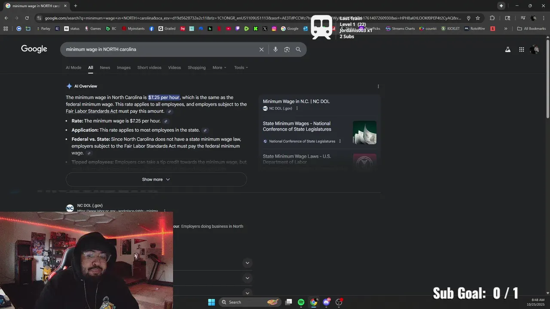Open the More search filters dropdown
The image size is (550, 309).
(219, 67)
